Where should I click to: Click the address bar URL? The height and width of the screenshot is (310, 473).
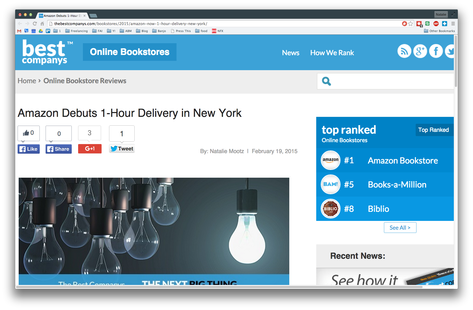[131, 24]
